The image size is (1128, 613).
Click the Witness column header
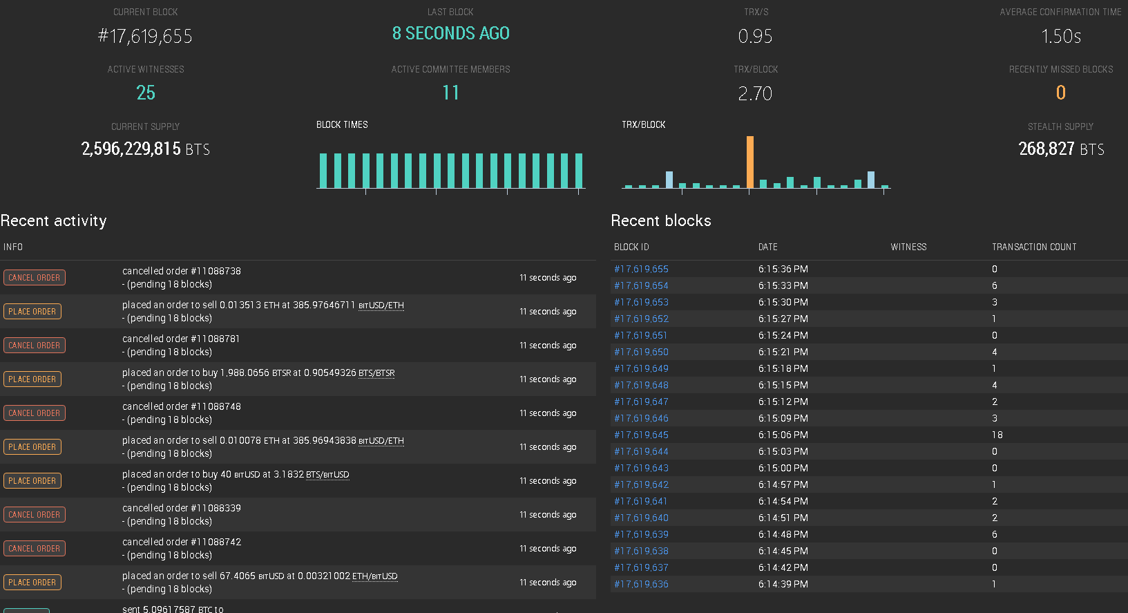(x=908, y=247)
